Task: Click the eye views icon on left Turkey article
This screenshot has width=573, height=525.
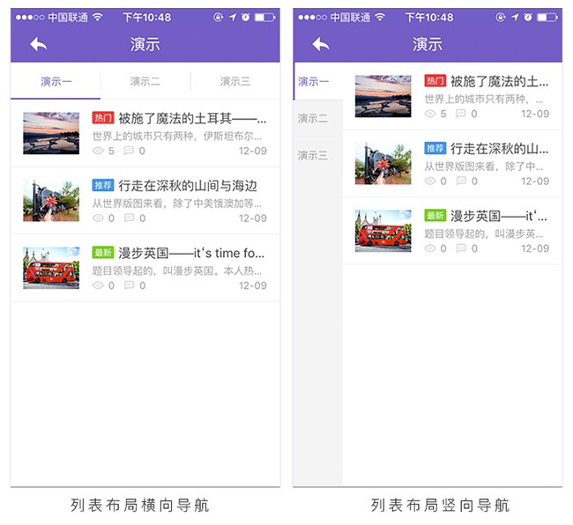Action: (98, 151)
